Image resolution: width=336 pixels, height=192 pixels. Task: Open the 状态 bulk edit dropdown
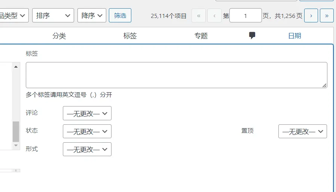[x=87, y=131]
